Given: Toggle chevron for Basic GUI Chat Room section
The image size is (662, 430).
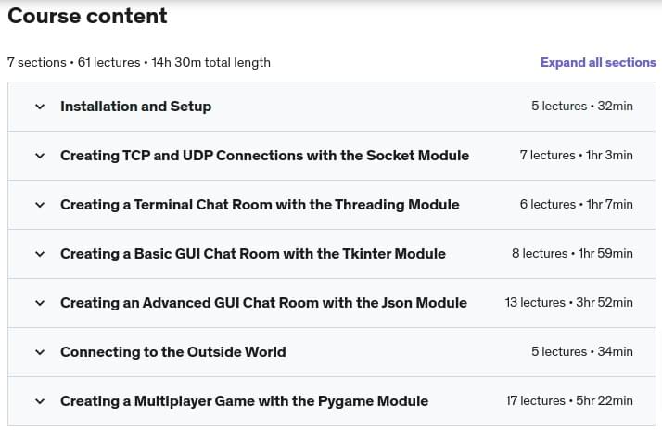Looking at the screenshot, I should (39, 254).
